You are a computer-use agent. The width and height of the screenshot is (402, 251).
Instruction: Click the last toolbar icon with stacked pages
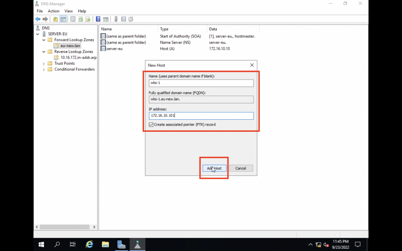pos(131,19)
